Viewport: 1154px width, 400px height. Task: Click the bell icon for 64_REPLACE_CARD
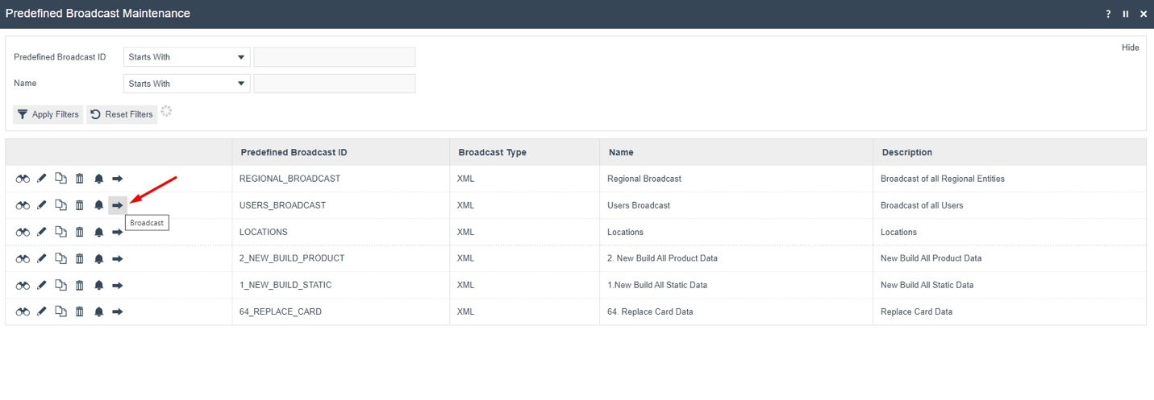[98, 311]
